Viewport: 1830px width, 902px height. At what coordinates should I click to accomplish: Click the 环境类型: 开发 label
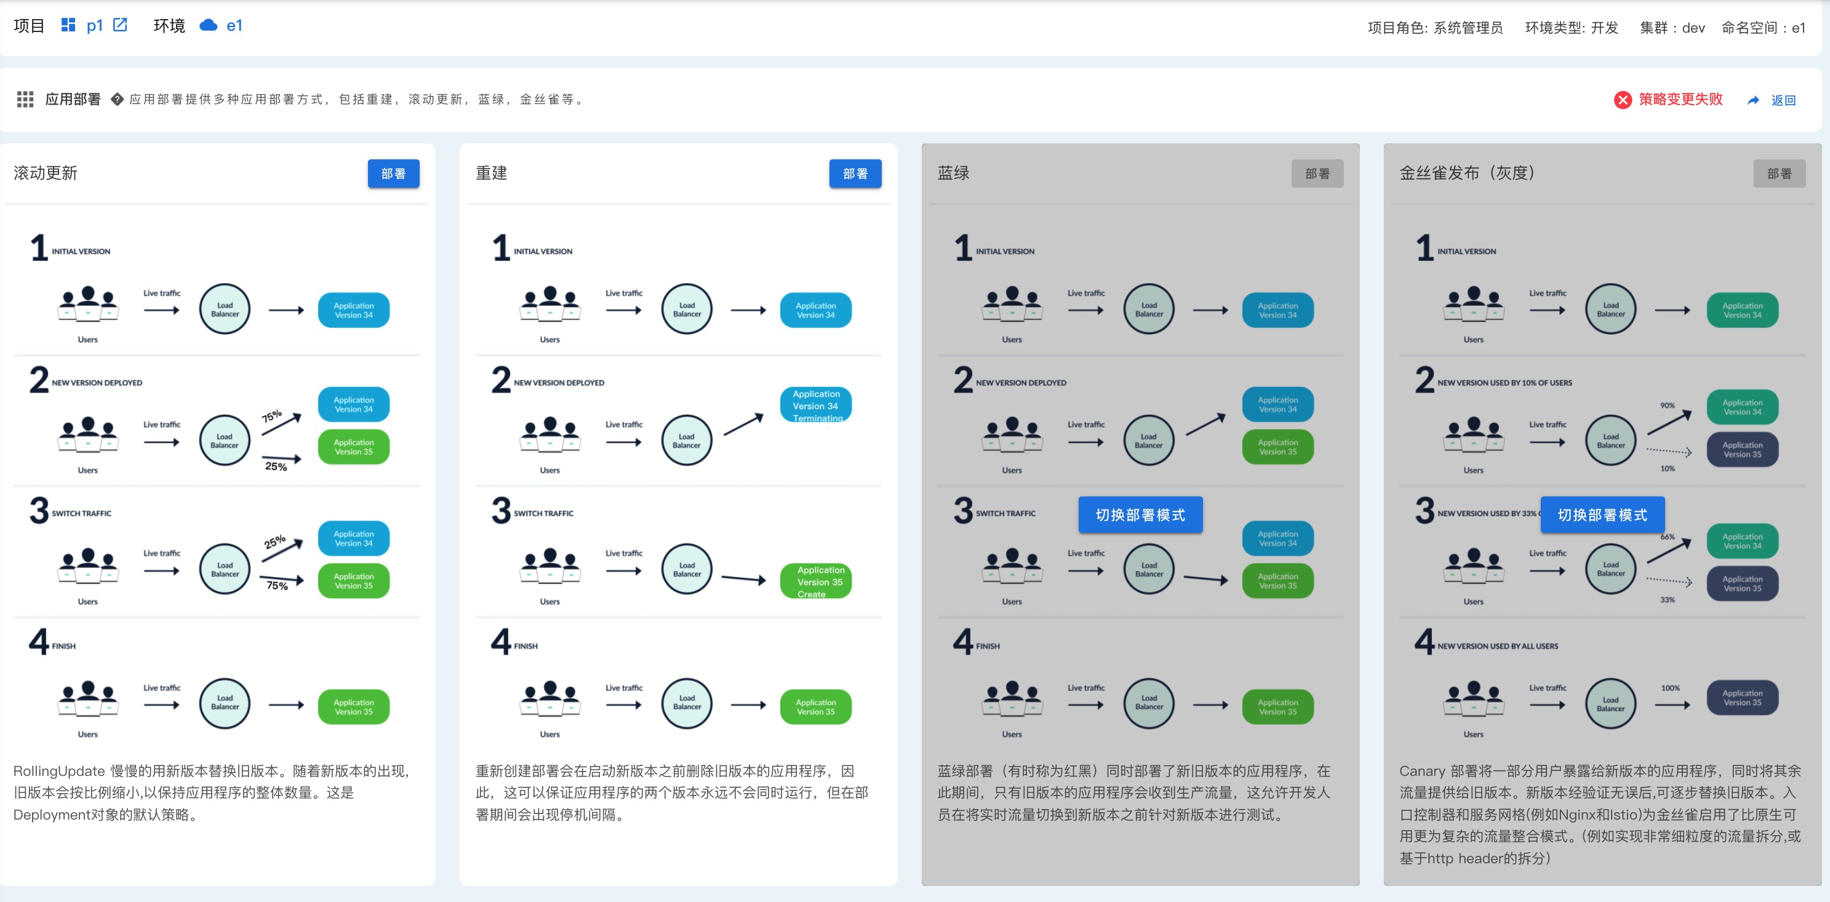point(1572,28)
